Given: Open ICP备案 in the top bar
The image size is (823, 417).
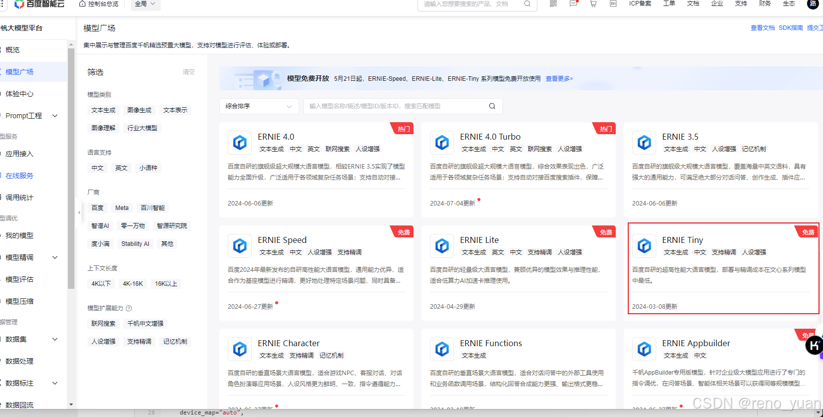Looking at the screenshot, I should [640, 3].
